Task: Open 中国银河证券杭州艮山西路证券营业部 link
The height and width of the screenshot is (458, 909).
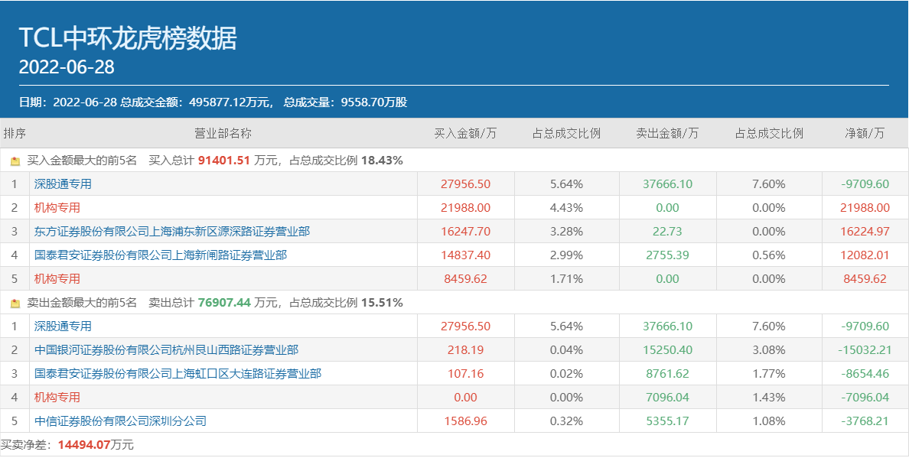Action: [x=166, y=350]
